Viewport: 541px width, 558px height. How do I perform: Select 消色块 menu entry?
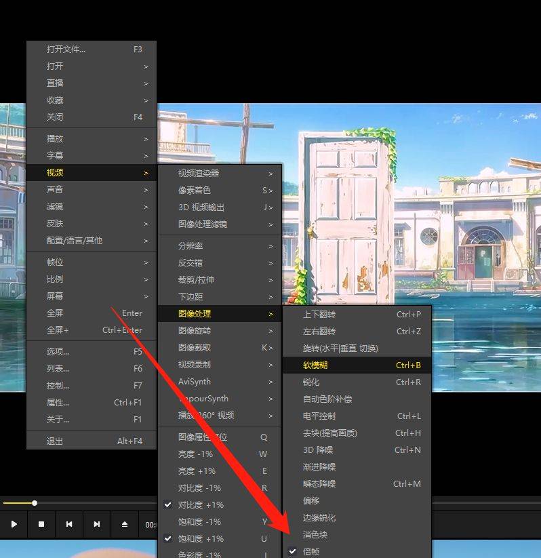coord(357,534)
